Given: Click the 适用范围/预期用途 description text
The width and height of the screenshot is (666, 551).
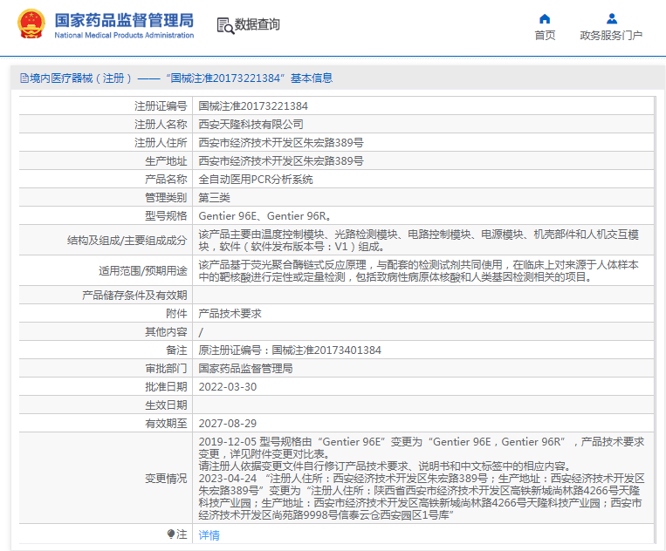Looking at the screenshot, I should 418,270.
